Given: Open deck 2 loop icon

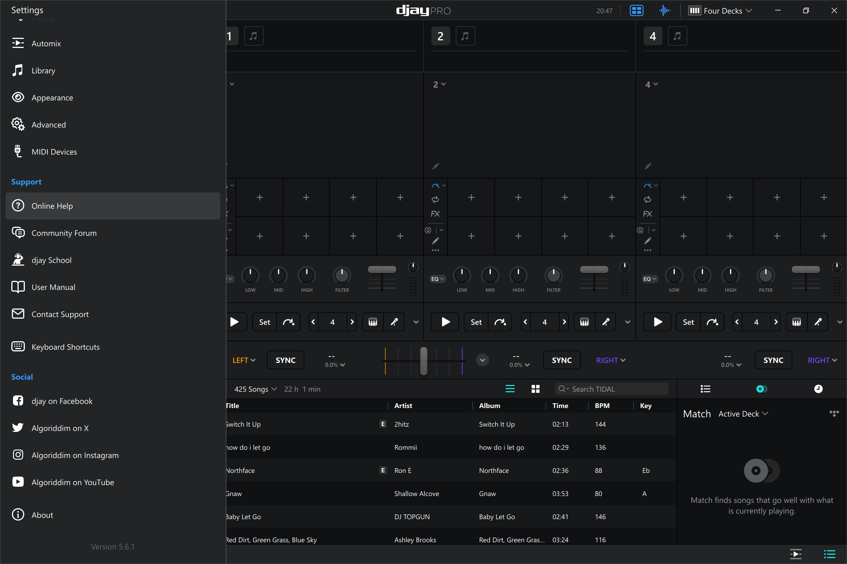Looking at the screenshot, I should click(435, 199).
